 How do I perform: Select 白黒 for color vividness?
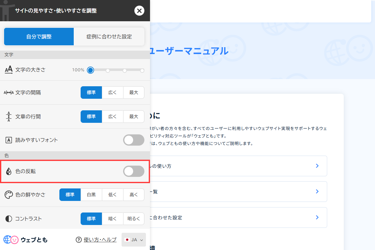coord(91,194)
